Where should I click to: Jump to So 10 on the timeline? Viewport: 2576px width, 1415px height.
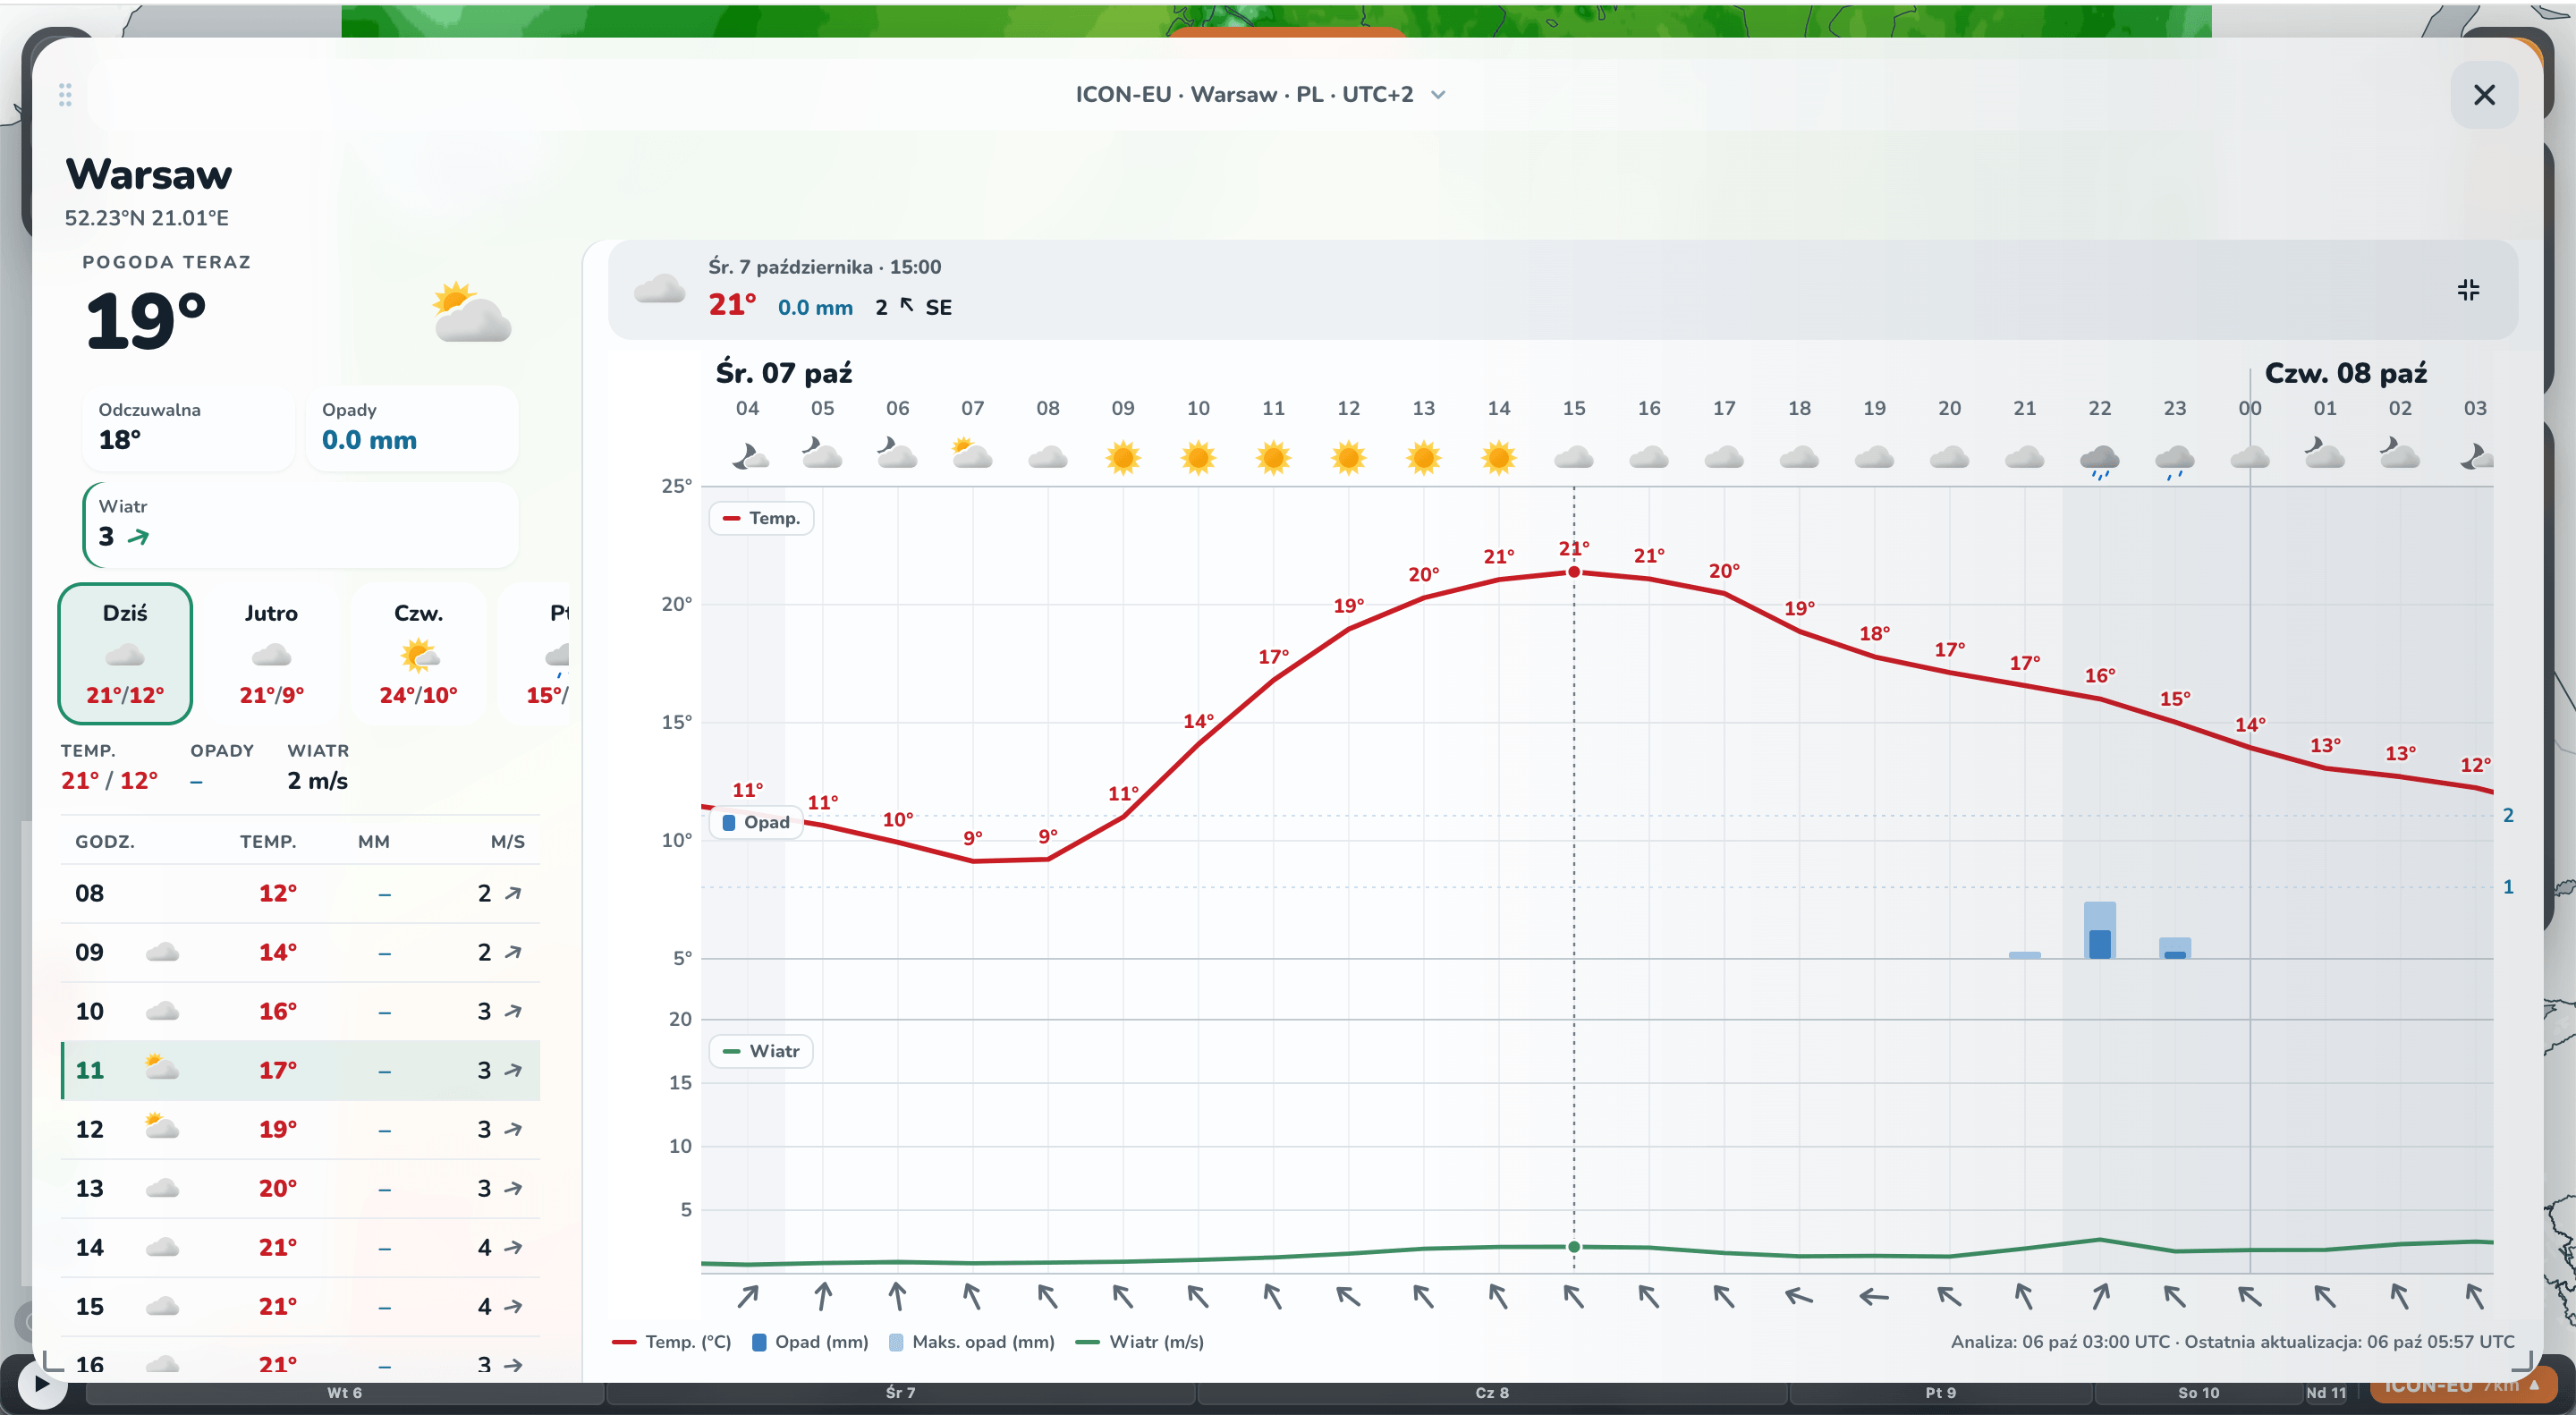[x=2198, y=1393]
